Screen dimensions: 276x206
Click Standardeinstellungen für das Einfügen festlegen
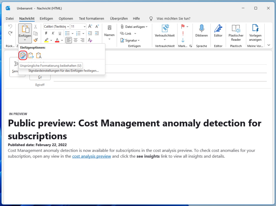pyautogui.click(x=63, y=71)
